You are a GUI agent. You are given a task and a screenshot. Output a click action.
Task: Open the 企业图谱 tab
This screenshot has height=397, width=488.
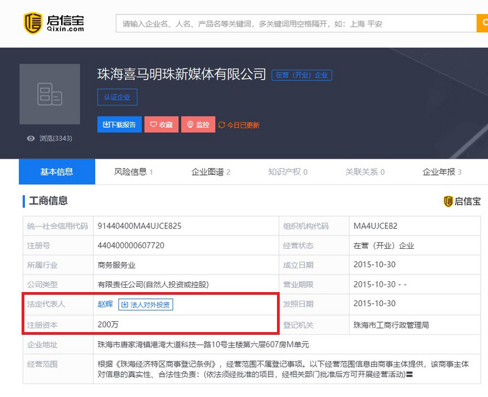(x=210, y=172)
